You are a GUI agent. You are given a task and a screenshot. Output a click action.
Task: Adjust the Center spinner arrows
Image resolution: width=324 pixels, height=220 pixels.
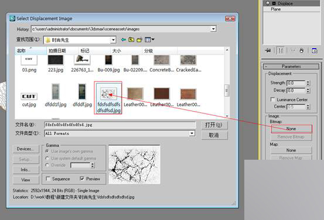tap(308, 106)
